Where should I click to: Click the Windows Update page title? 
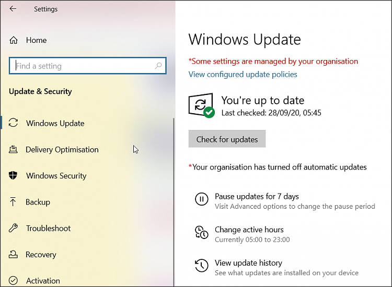245,40
